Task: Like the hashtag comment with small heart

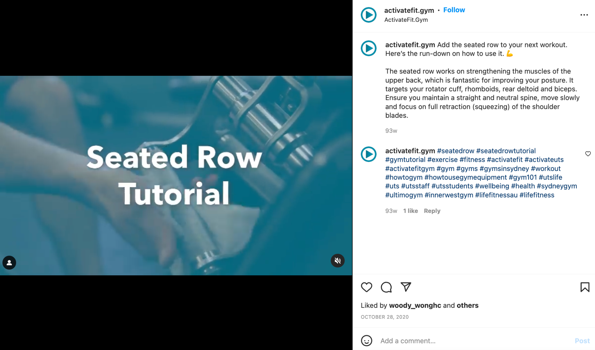Action: click(588, 154)
